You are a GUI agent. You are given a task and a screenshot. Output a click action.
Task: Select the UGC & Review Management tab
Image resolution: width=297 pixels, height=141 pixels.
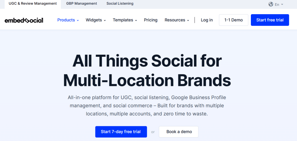click(33, 4)
